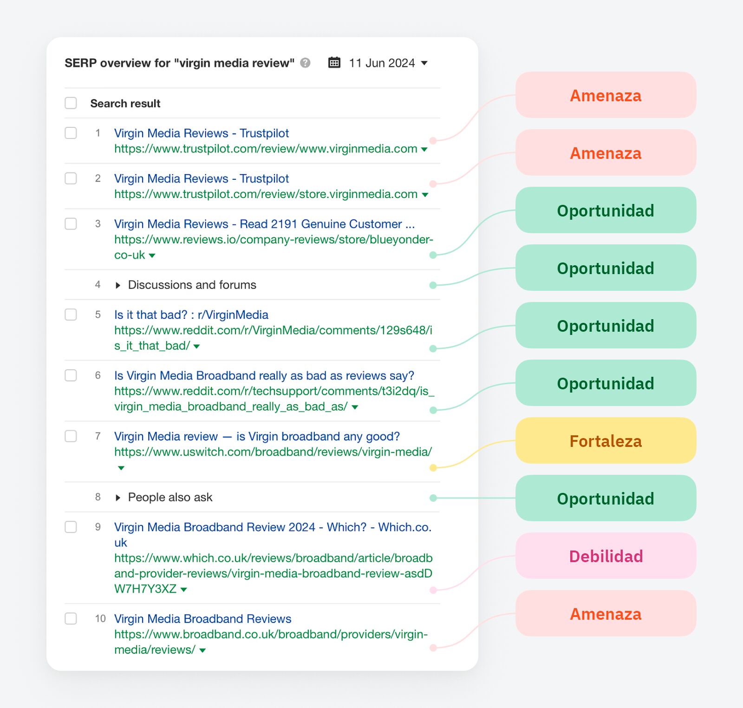
Task: Open the 'Virgin Media Broadband Review 2024 - Which?' link
Action: tap(273, 527)
